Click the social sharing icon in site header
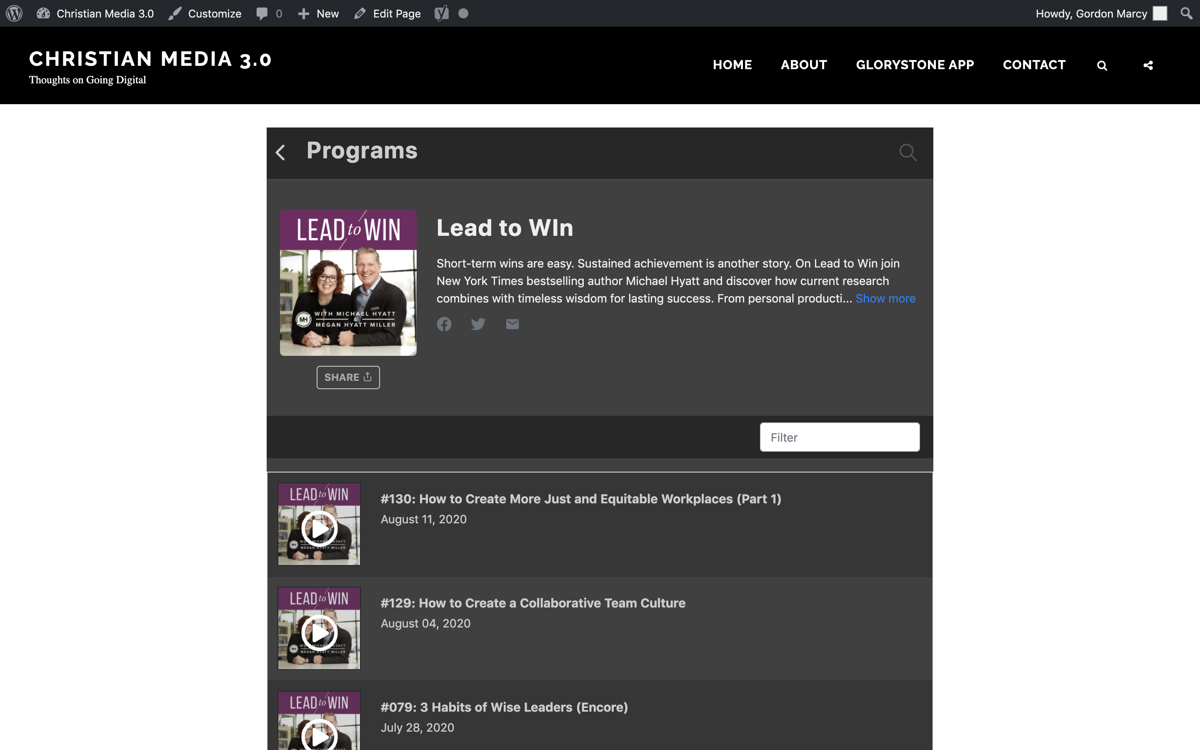The width and height of the screenshot is (1200, 750). (x=1148, y=65)
